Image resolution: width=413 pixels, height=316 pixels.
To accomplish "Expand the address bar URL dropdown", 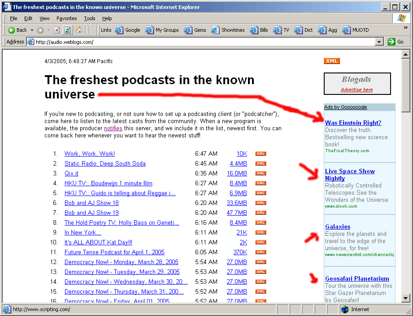I will pyautogui.click(x=379, y=42).
